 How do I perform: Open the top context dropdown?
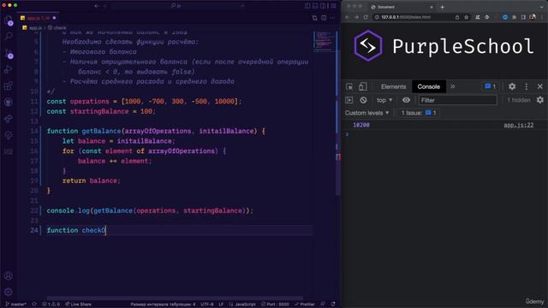(x=384, y=100)
